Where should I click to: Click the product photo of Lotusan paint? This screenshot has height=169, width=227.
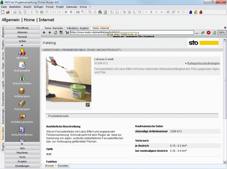click(x=69, y=79)
